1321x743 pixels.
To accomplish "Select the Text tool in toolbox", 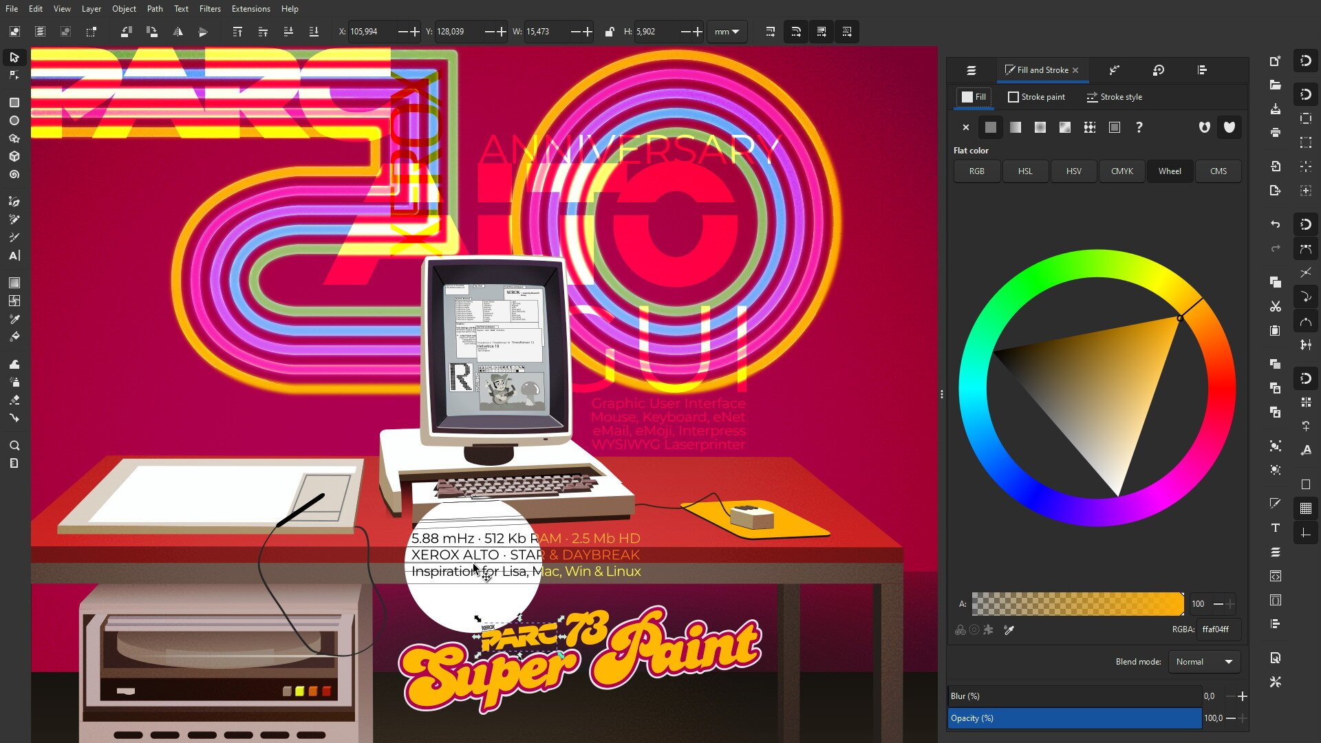I will coord(14,256).
